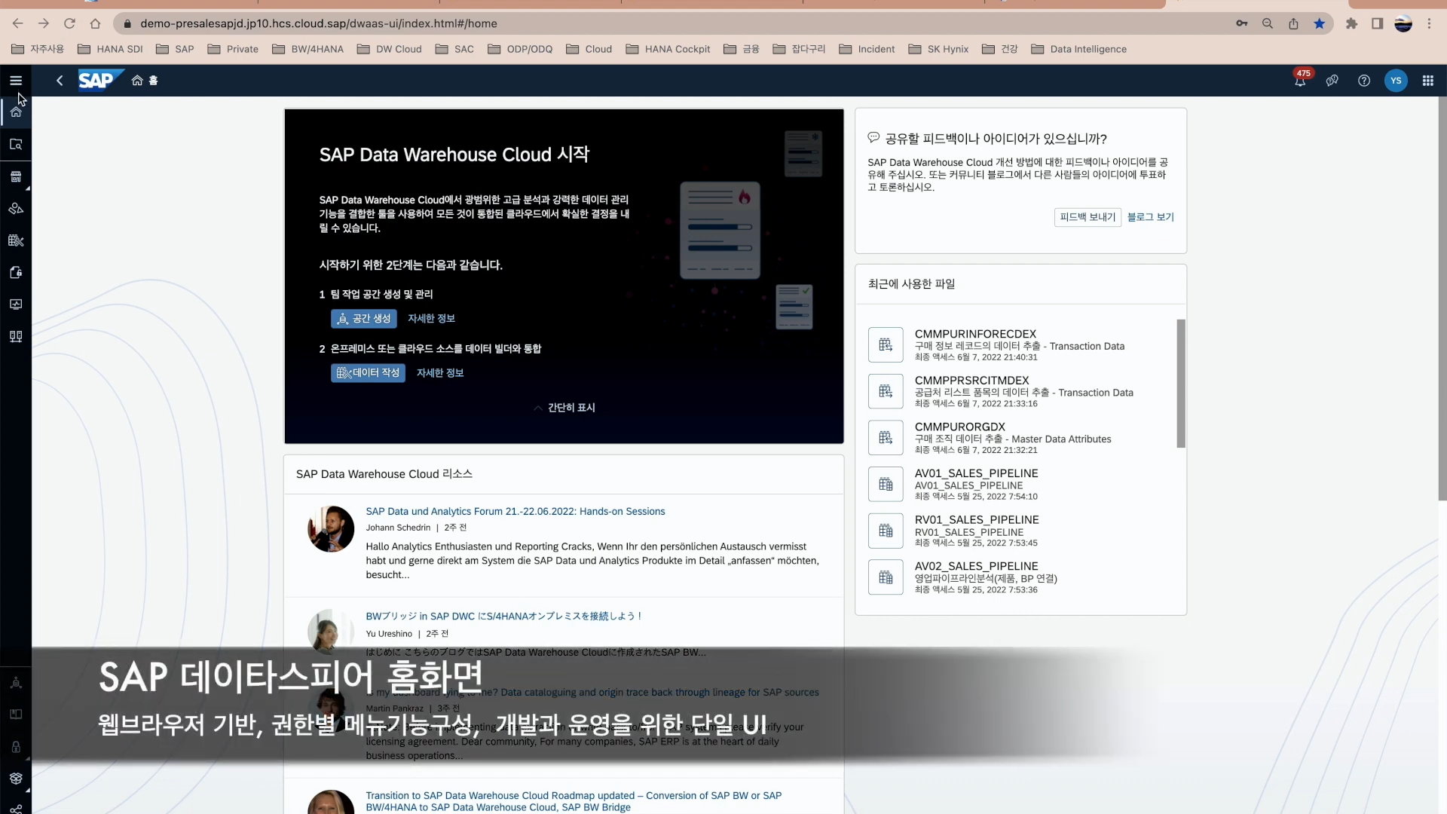
Task: Open the Repository Explorer sidebar icon
Action: 16,145
